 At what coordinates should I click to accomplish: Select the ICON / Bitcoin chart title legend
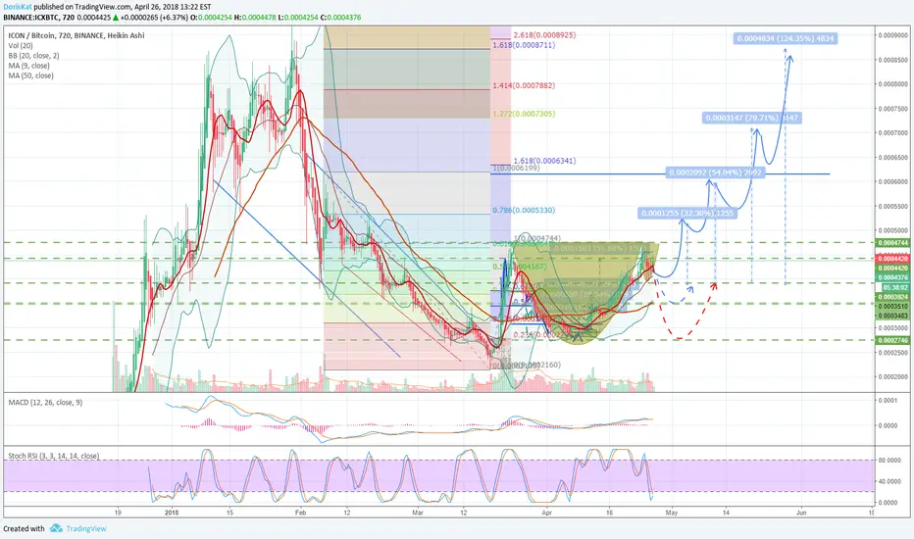coord(76,35)
